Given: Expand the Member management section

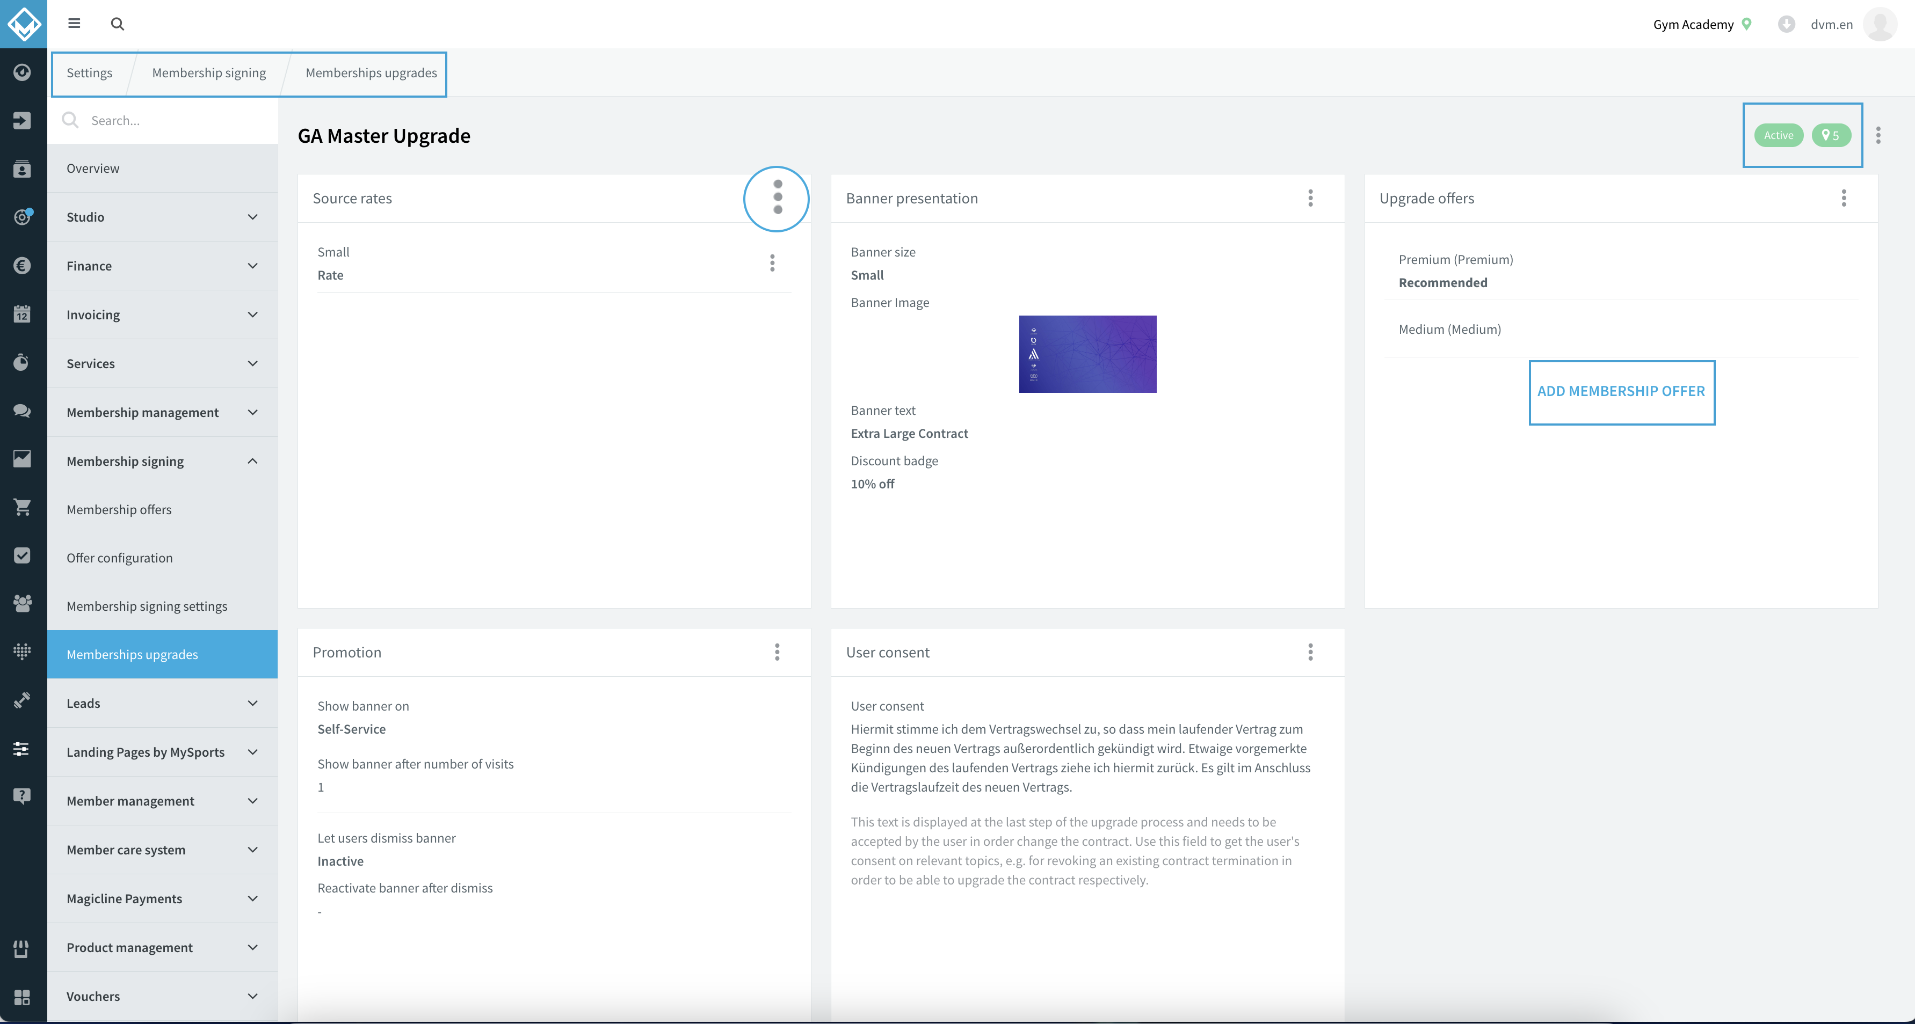Looking at the screenshot, I should click(x=162, y=800).
